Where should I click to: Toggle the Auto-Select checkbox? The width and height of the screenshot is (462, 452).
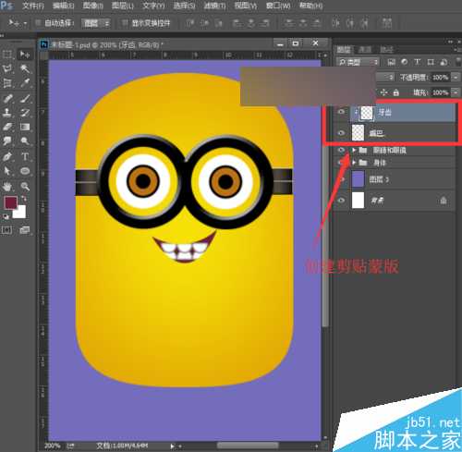pos(38,23)
